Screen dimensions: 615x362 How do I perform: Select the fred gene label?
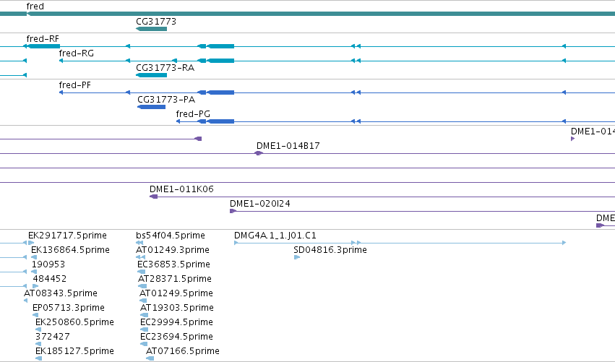[35, 7]
